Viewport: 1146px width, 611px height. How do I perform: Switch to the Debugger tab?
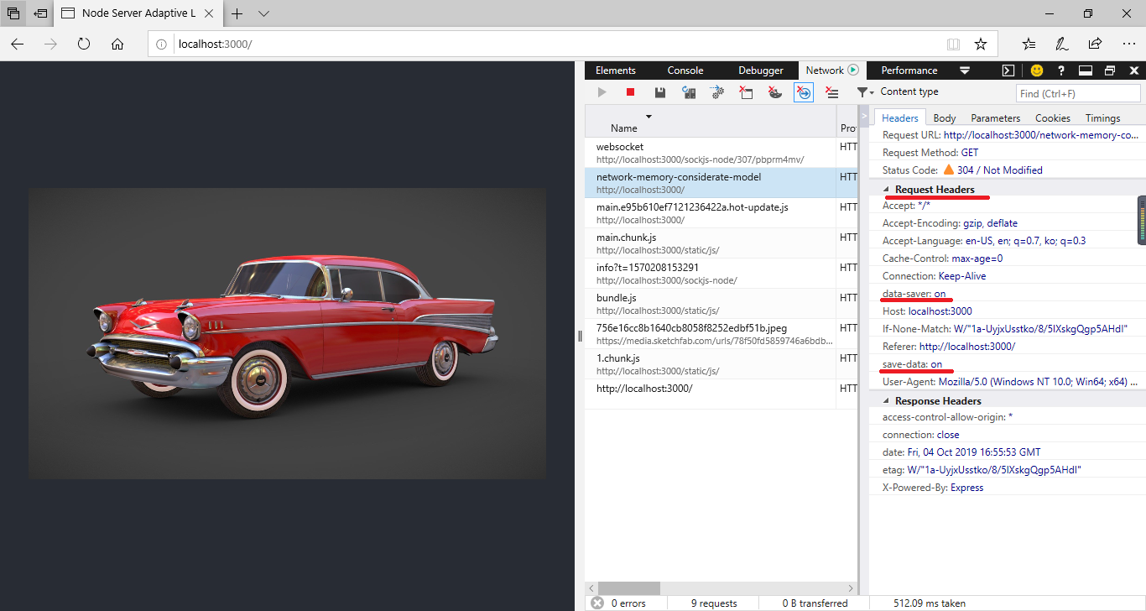(759, 70)
